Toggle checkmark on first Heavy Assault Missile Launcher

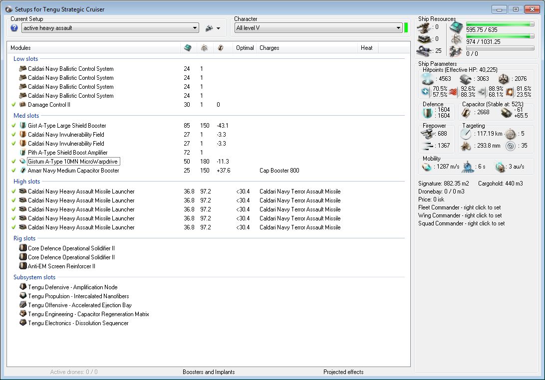13,191
